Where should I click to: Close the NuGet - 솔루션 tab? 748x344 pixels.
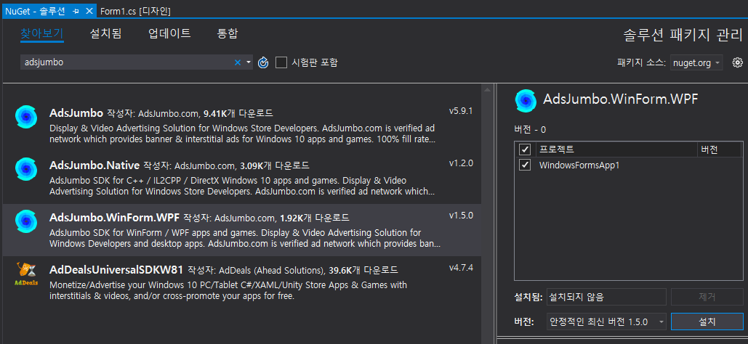click(x=89, y=11)
